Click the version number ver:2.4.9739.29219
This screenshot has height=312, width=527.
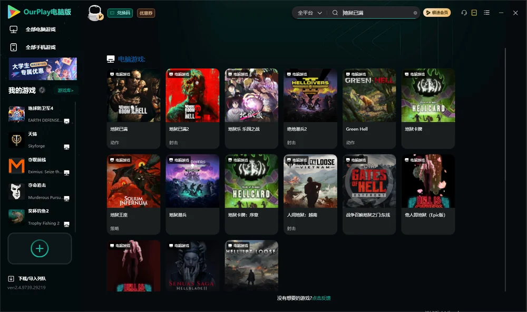pyautogui.click(x=26, y=287)
